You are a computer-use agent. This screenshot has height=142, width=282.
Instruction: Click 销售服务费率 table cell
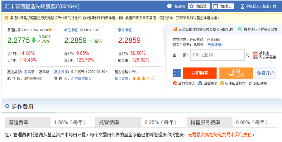209,122
